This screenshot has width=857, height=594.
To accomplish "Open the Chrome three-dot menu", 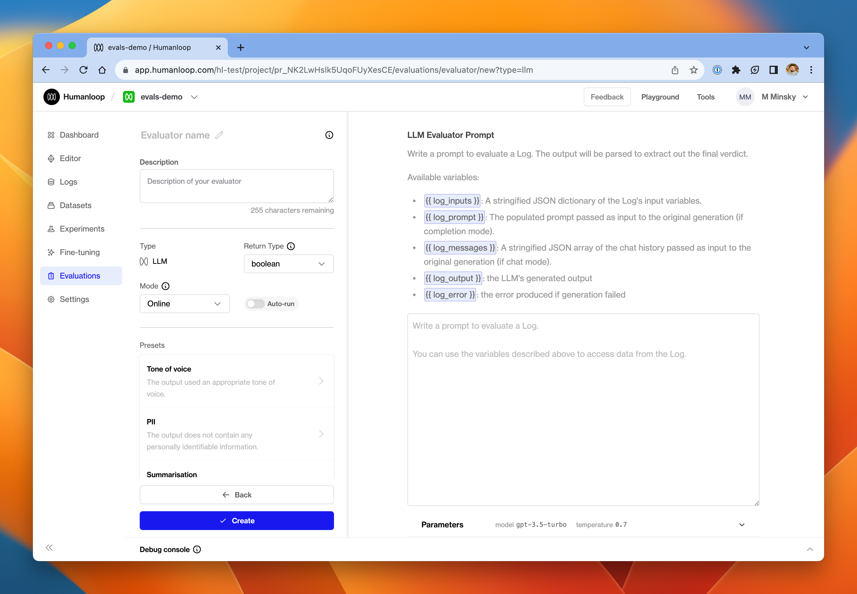I will click(x=811, y=70).
